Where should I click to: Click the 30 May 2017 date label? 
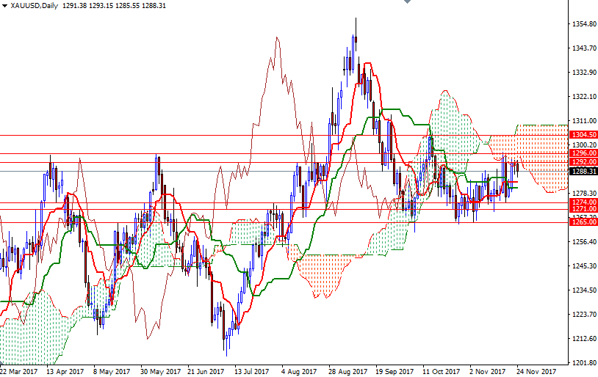coord(160,371)
